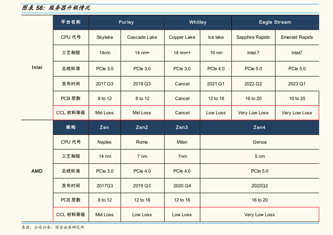This screenshot has width=333, height=235.
Task: Click 'Cancel' in the Intel PCB 层数 row
Action: pos(182,99)
